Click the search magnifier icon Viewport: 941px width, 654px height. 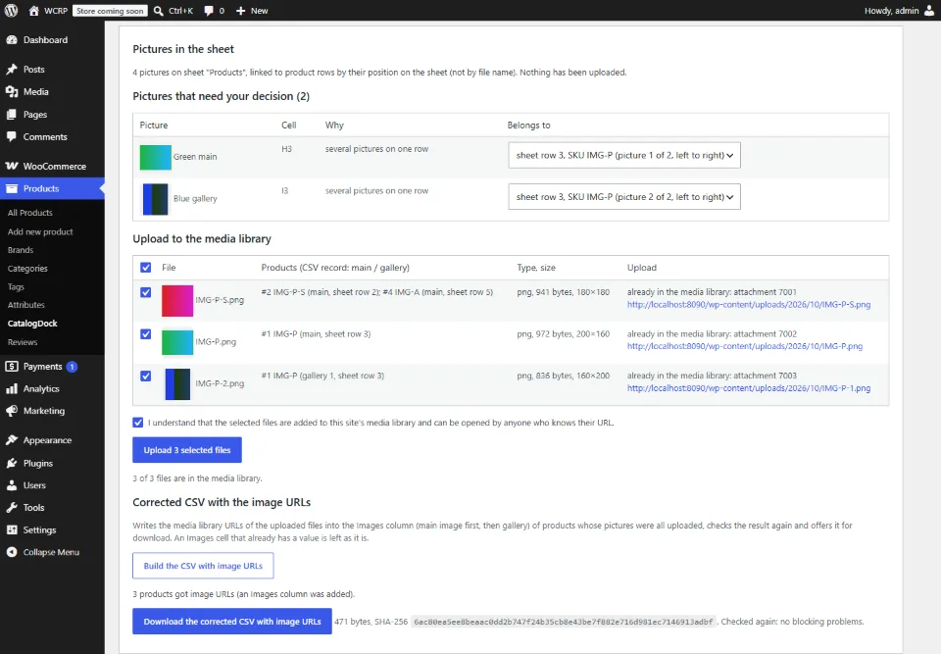[159, 11]
